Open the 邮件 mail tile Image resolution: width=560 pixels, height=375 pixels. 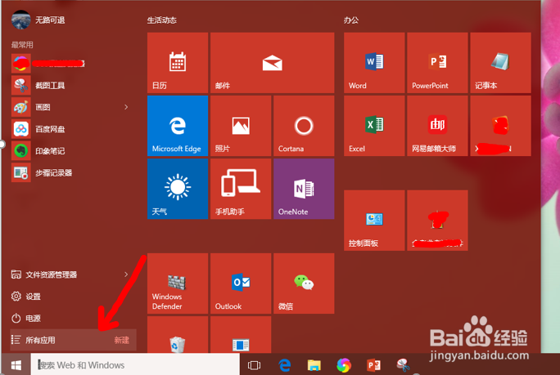point(272,63)
